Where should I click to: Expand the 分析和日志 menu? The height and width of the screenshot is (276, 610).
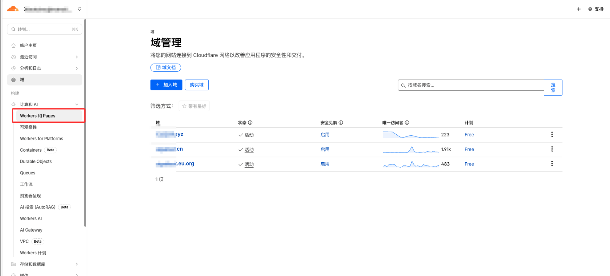click(77, 68)
